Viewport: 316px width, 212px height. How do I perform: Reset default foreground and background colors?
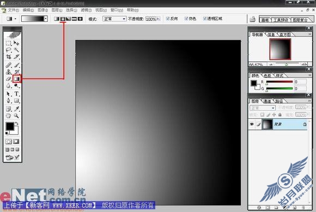[7, 133]
